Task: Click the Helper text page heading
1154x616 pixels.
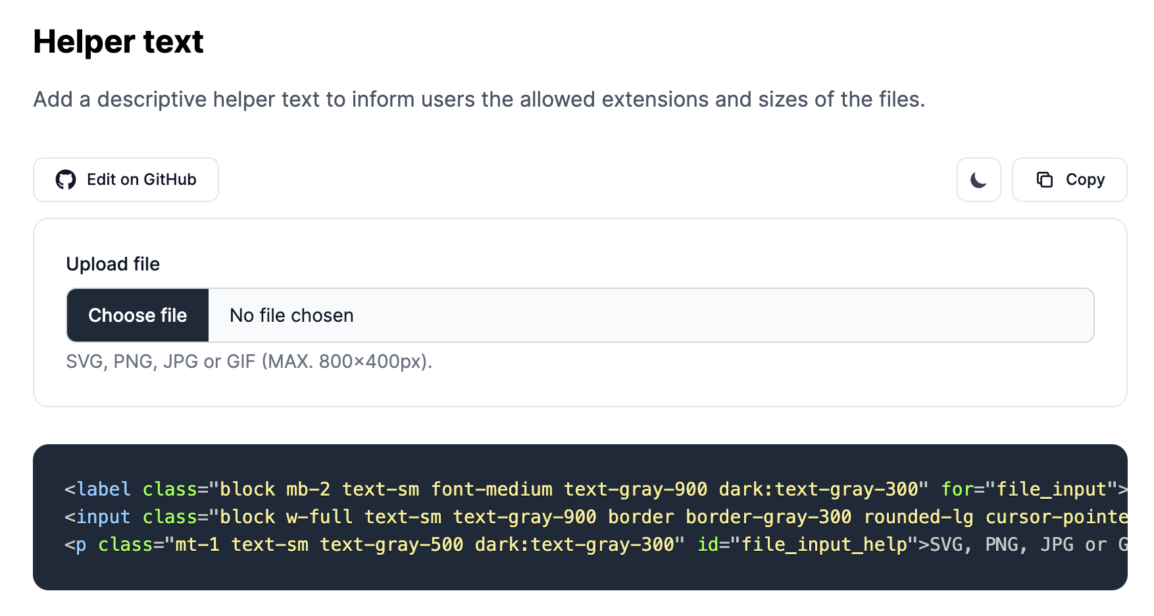Action: coord(118,41)
